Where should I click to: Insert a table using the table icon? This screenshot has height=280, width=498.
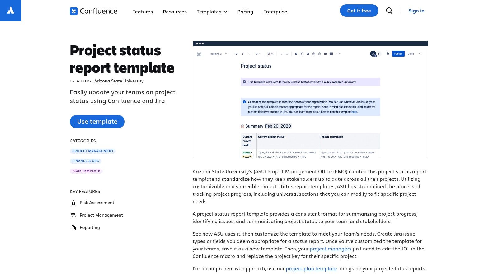(325, 54)
